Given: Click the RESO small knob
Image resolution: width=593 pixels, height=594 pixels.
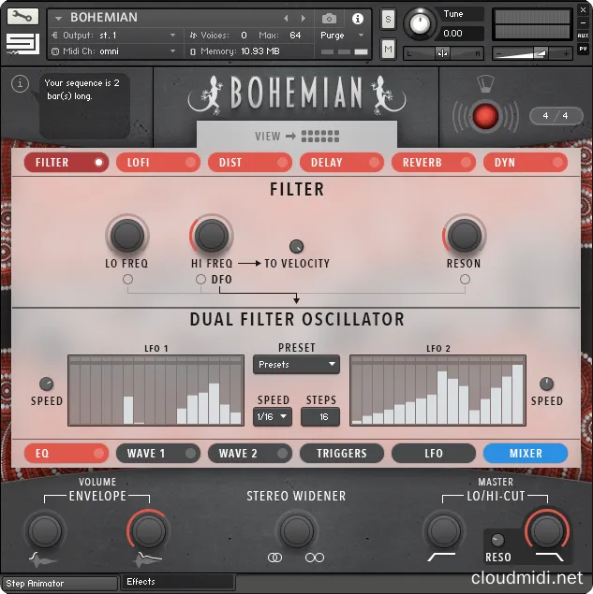Looking at the screenshot, I should pos(498,540).
